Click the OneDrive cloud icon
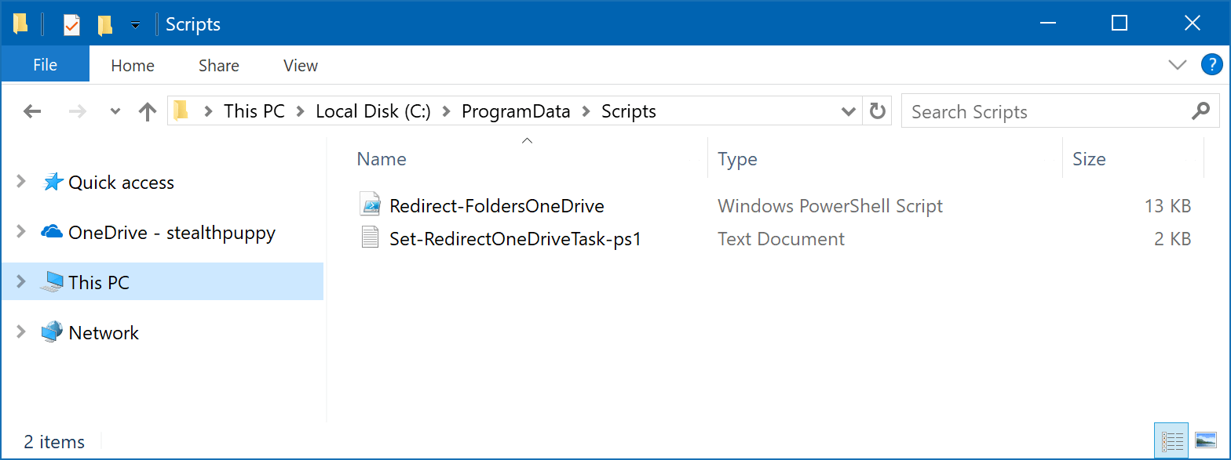The width and height of the screenshot is (1231, 460). [x=52, y=232]
